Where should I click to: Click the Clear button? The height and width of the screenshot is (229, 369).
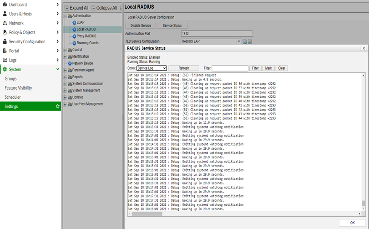coord(282,68)
